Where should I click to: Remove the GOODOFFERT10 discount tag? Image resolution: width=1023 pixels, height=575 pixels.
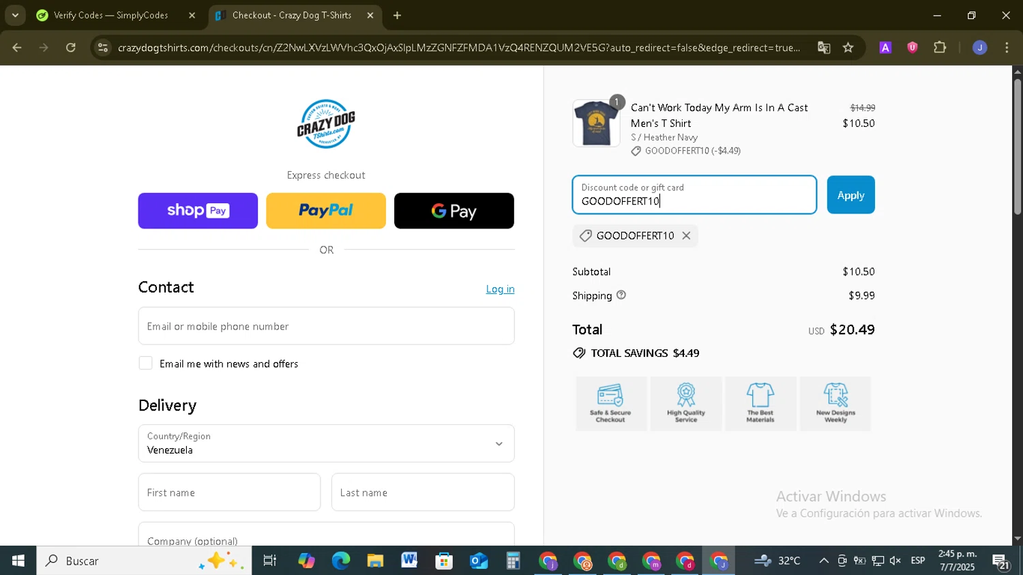coord(686,236)
